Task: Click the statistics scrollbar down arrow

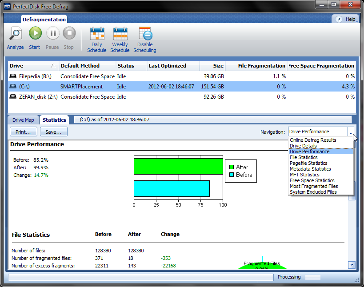Action: (352, 265)
